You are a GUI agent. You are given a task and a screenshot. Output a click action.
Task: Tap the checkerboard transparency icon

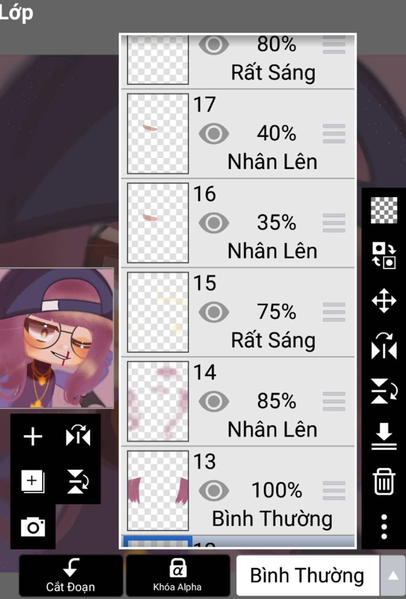(384, 210)
